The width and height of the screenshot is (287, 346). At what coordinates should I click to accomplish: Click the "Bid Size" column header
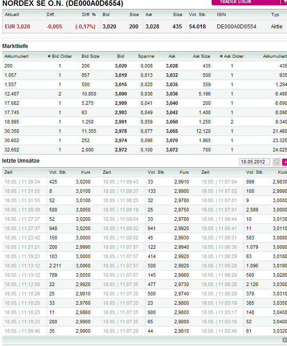pos(90,56)
